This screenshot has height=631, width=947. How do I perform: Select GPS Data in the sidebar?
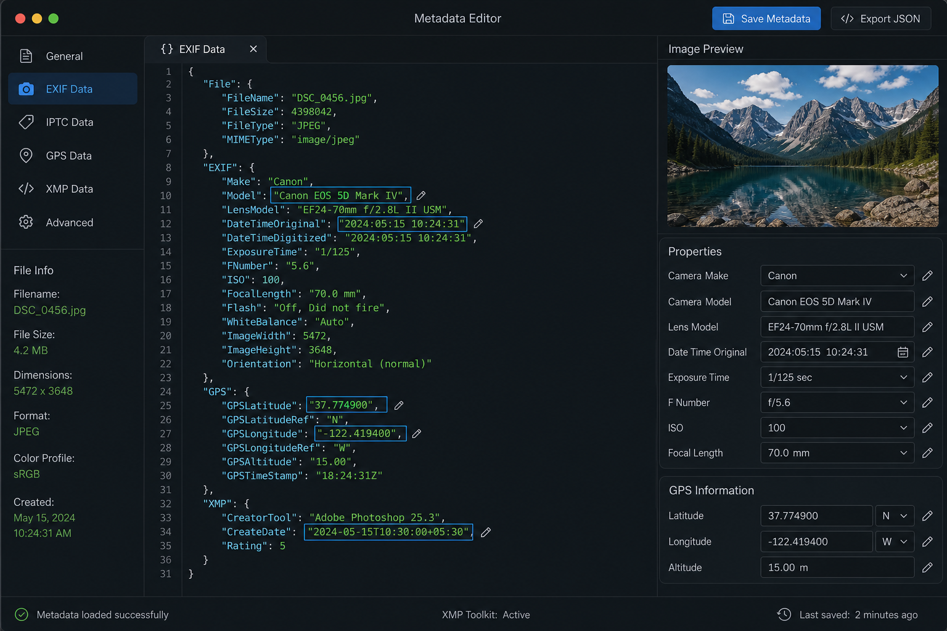coord(73,155)
